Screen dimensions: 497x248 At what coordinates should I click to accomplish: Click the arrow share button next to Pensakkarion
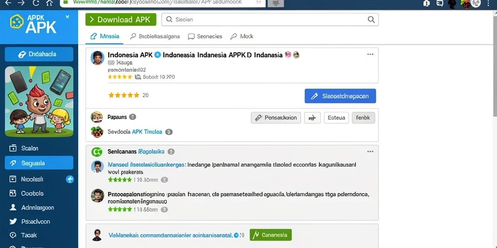(312, 118)
